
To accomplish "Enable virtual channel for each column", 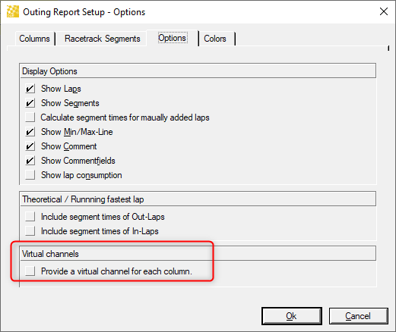I will [30, 271].
